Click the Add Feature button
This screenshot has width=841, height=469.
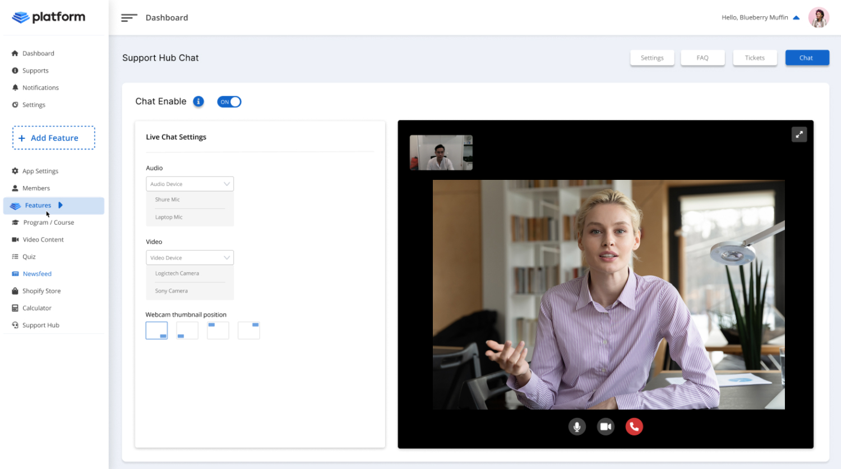coord(54,138)
